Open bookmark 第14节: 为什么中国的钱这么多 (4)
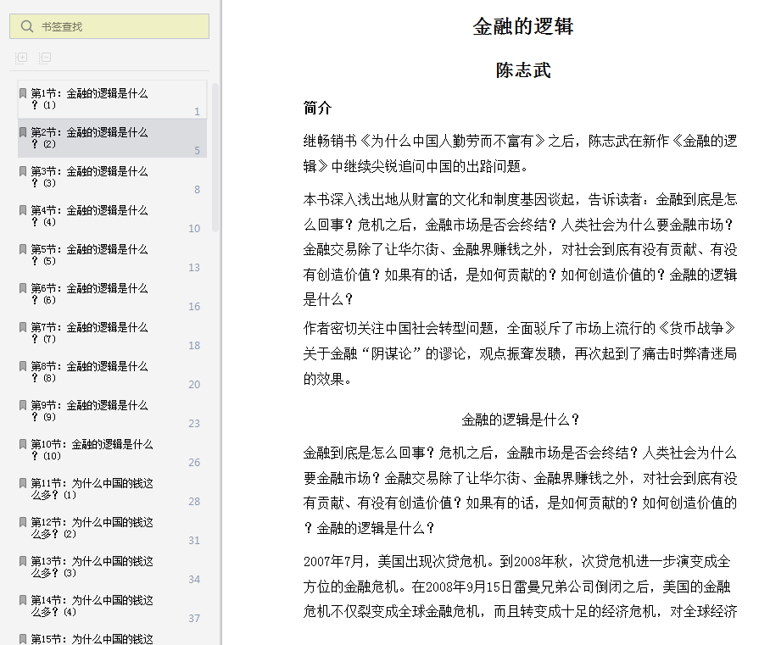This screenshot has width=770, height=645. [x=112, y=606]
